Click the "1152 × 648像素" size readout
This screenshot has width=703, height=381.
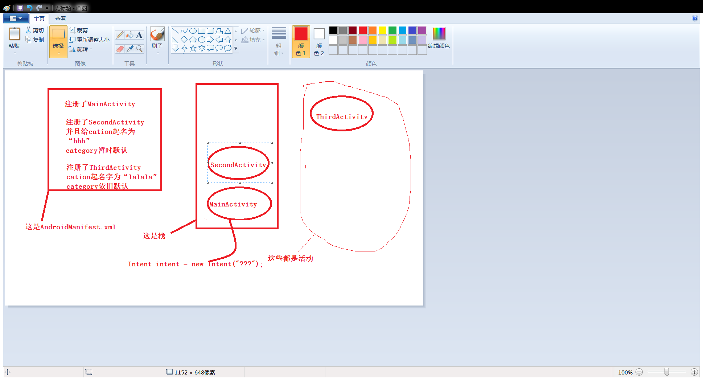coord(195,372)
